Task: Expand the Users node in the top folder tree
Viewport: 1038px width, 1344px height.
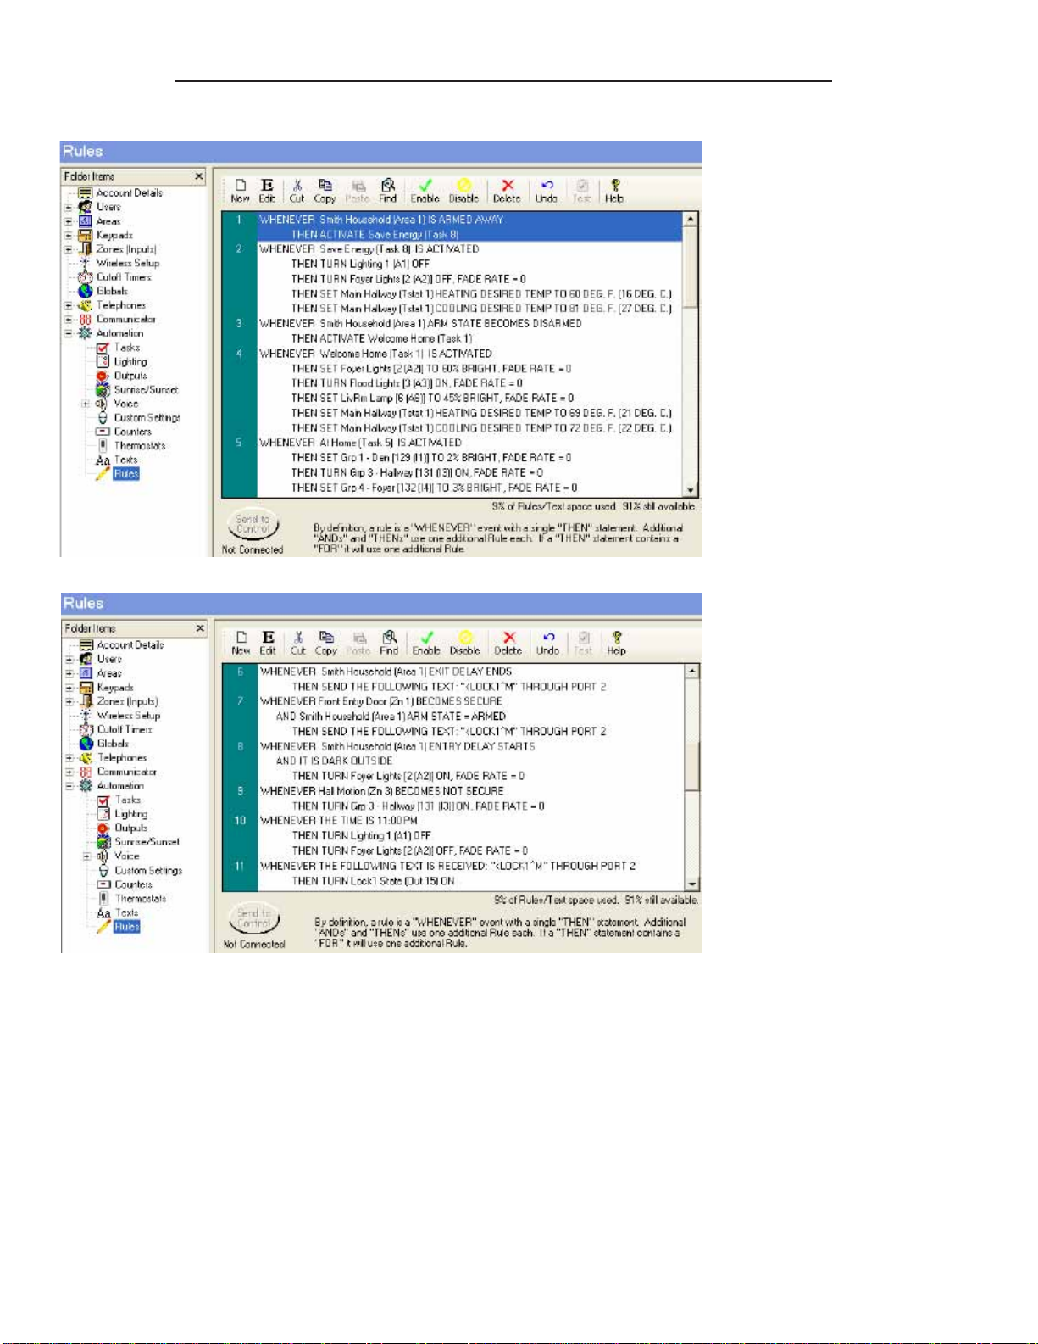Action: (69, 207)
